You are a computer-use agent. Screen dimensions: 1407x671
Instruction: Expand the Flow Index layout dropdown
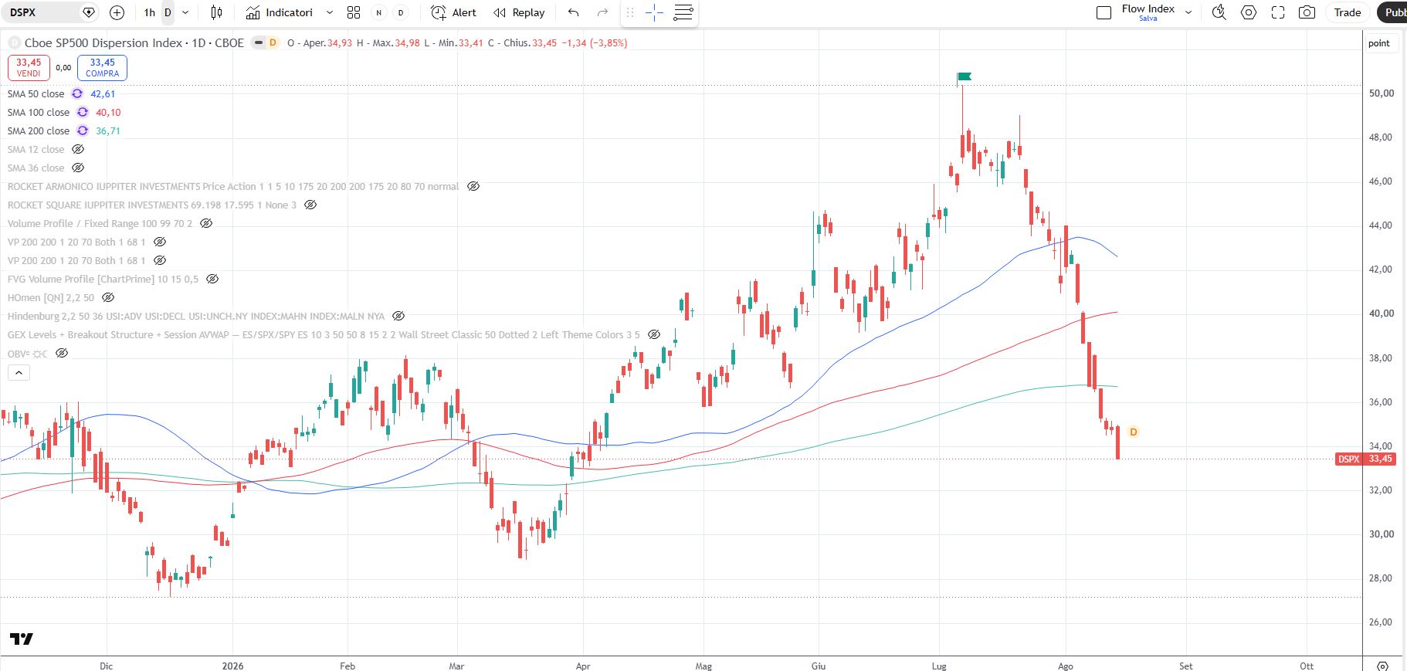[1188, 12]
